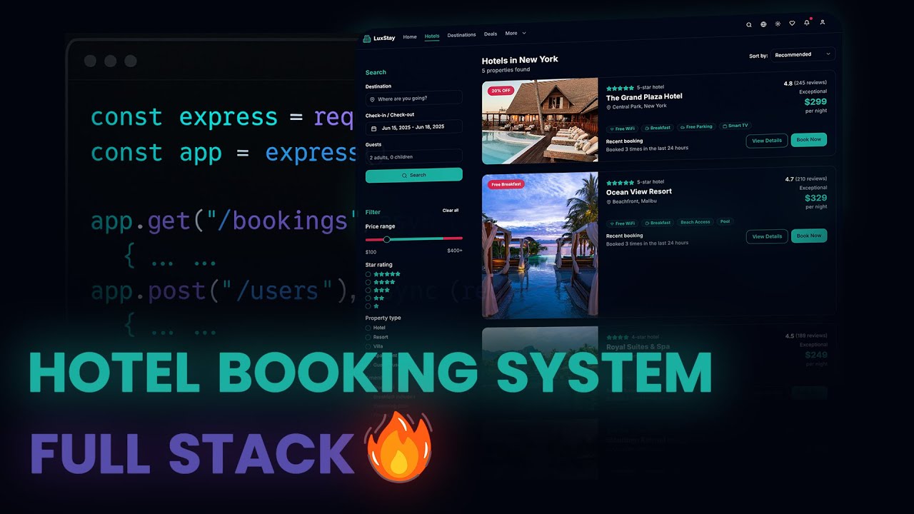Click the location pin in Destination field
Image resolution: width=914 pixels, height=514 pixels.
[373, 99]
